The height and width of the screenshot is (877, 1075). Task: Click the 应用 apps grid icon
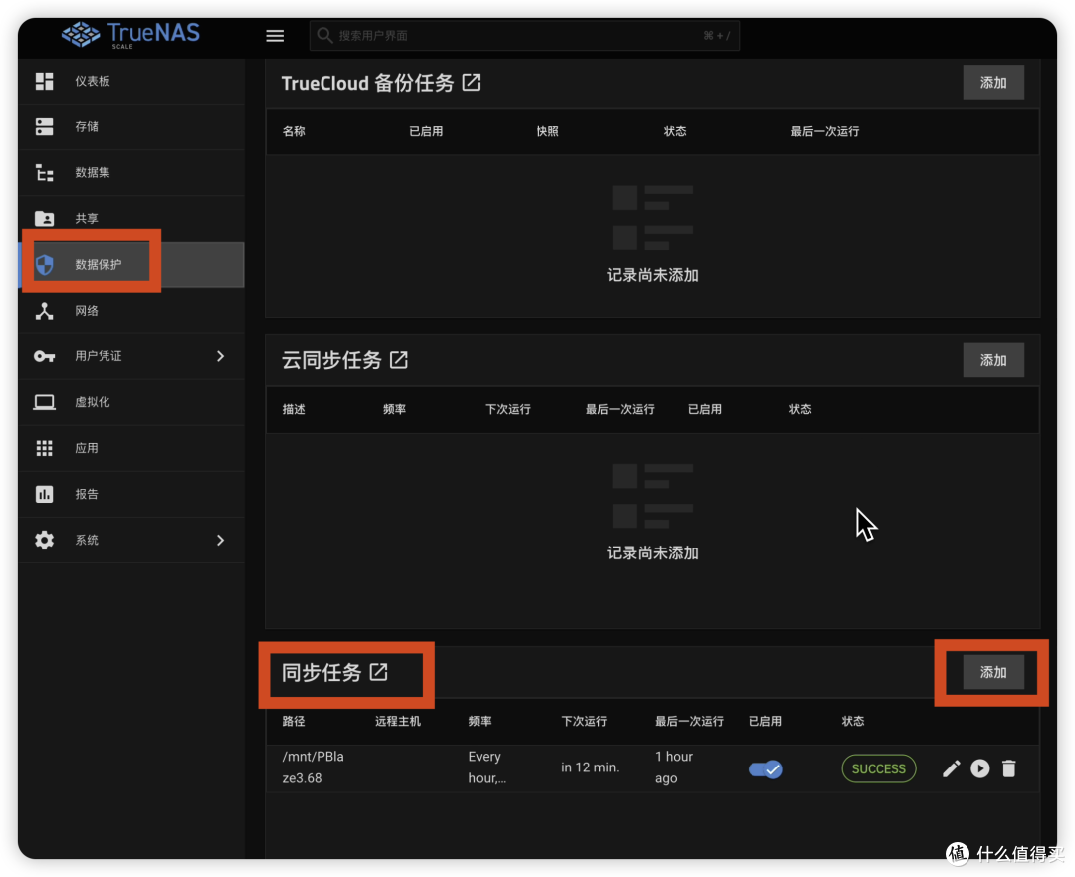pyautogui.click(x=45, y=448)
